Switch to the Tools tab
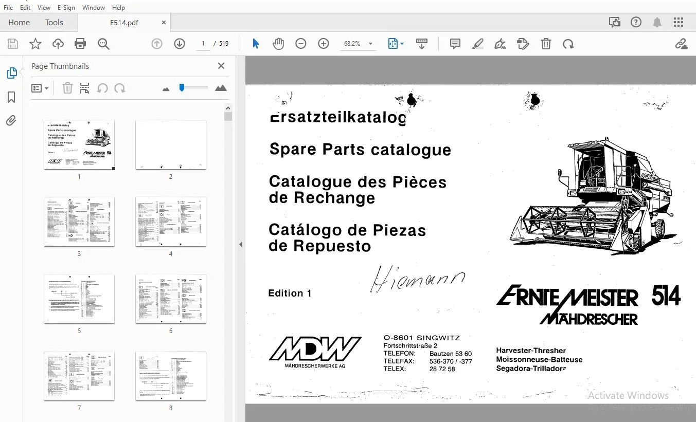The width and height of the screenshot is (696, 422). coord(54,22)
